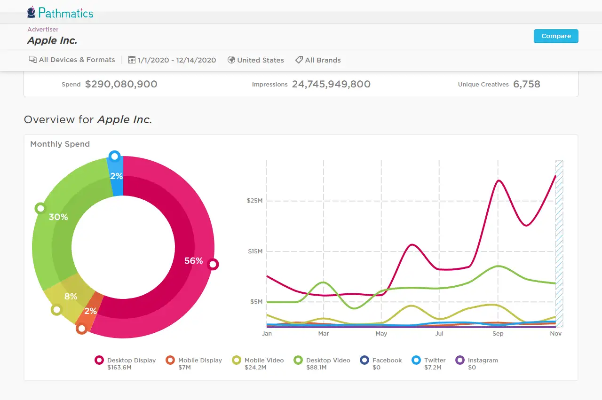Screen dimensions: 602x400
Task: Click the Unique Creatives value 6,758
Action: (527, 85)
